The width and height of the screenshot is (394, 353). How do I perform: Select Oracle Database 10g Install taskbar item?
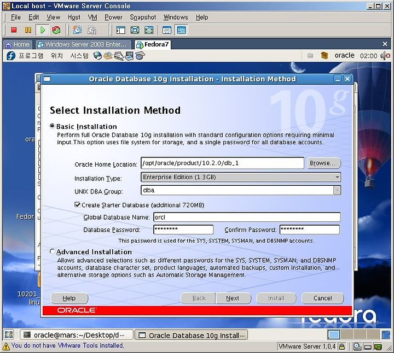tap(191, 334)
